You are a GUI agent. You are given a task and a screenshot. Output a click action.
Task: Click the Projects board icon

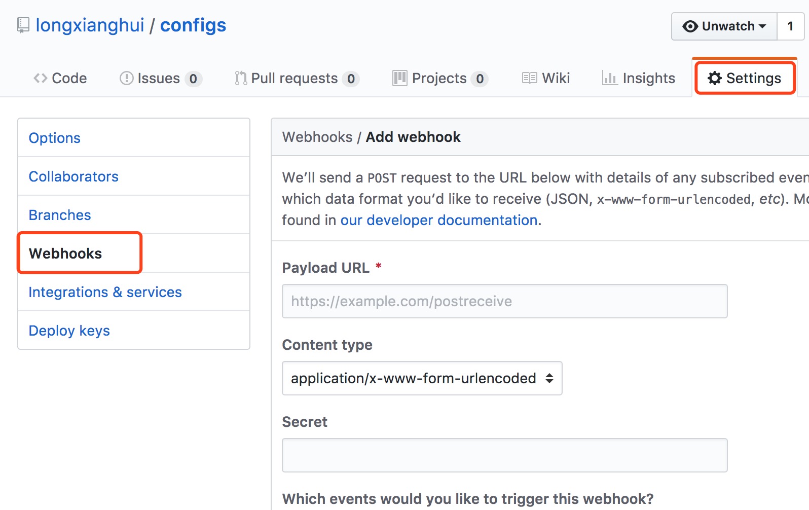(400, 78)
